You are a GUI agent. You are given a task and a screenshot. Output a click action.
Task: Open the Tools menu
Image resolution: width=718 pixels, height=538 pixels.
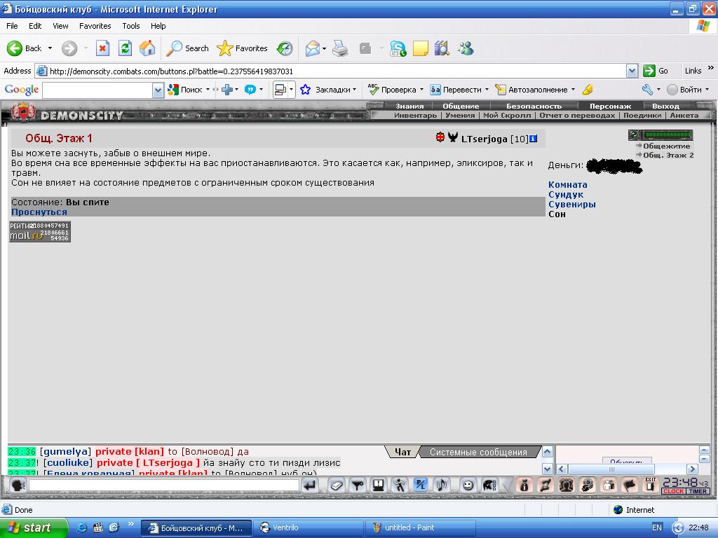131,26
